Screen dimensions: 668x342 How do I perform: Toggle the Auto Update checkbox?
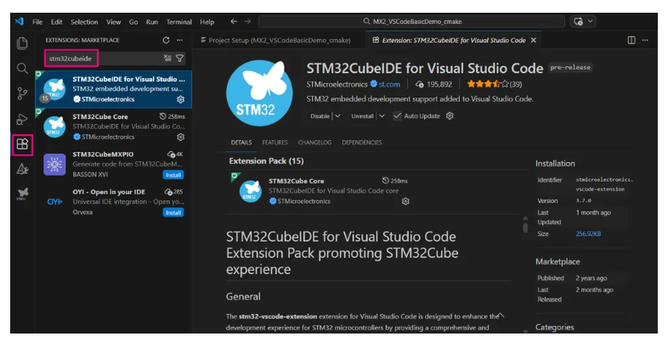pos(397,115)
